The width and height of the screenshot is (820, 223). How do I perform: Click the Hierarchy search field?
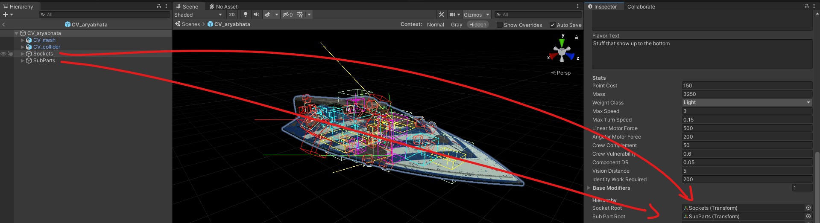pos(105,14)
